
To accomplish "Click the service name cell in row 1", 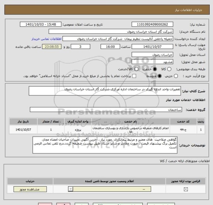I will [131, 130].
